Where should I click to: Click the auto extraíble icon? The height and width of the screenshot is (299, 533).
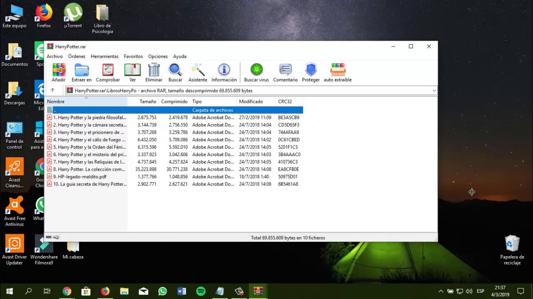pos(338,73)
